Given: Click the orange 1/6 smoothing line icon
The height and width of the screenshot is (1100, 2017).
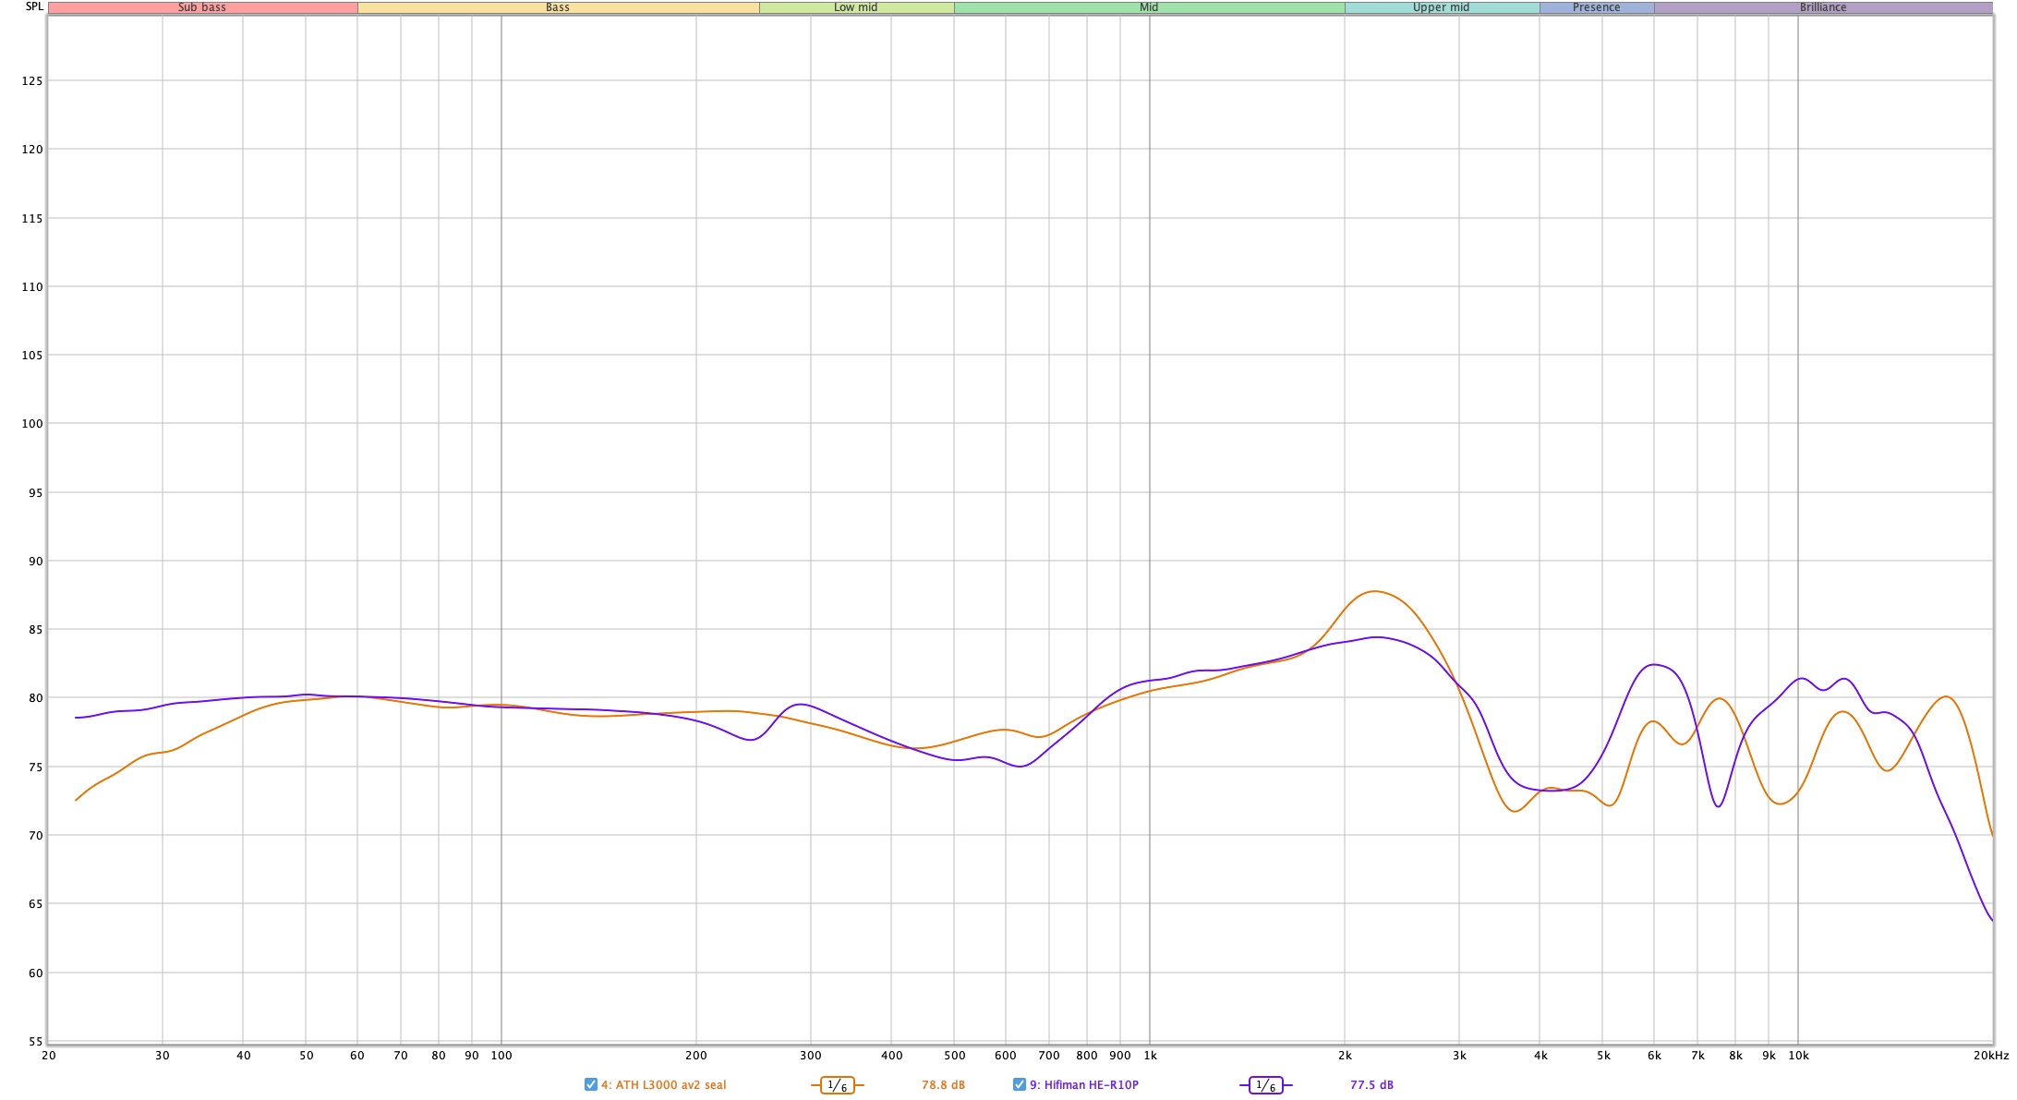Looking at the screenshot, I should point(837,1085).
